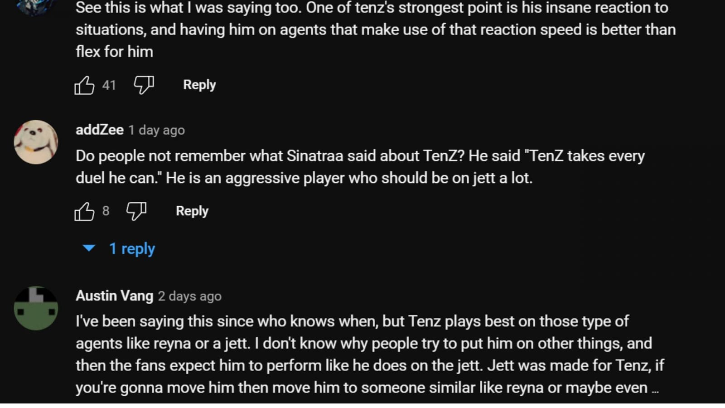725x408 pixels.
Task: Click the 41 likes count
Action: pos(109,85)
